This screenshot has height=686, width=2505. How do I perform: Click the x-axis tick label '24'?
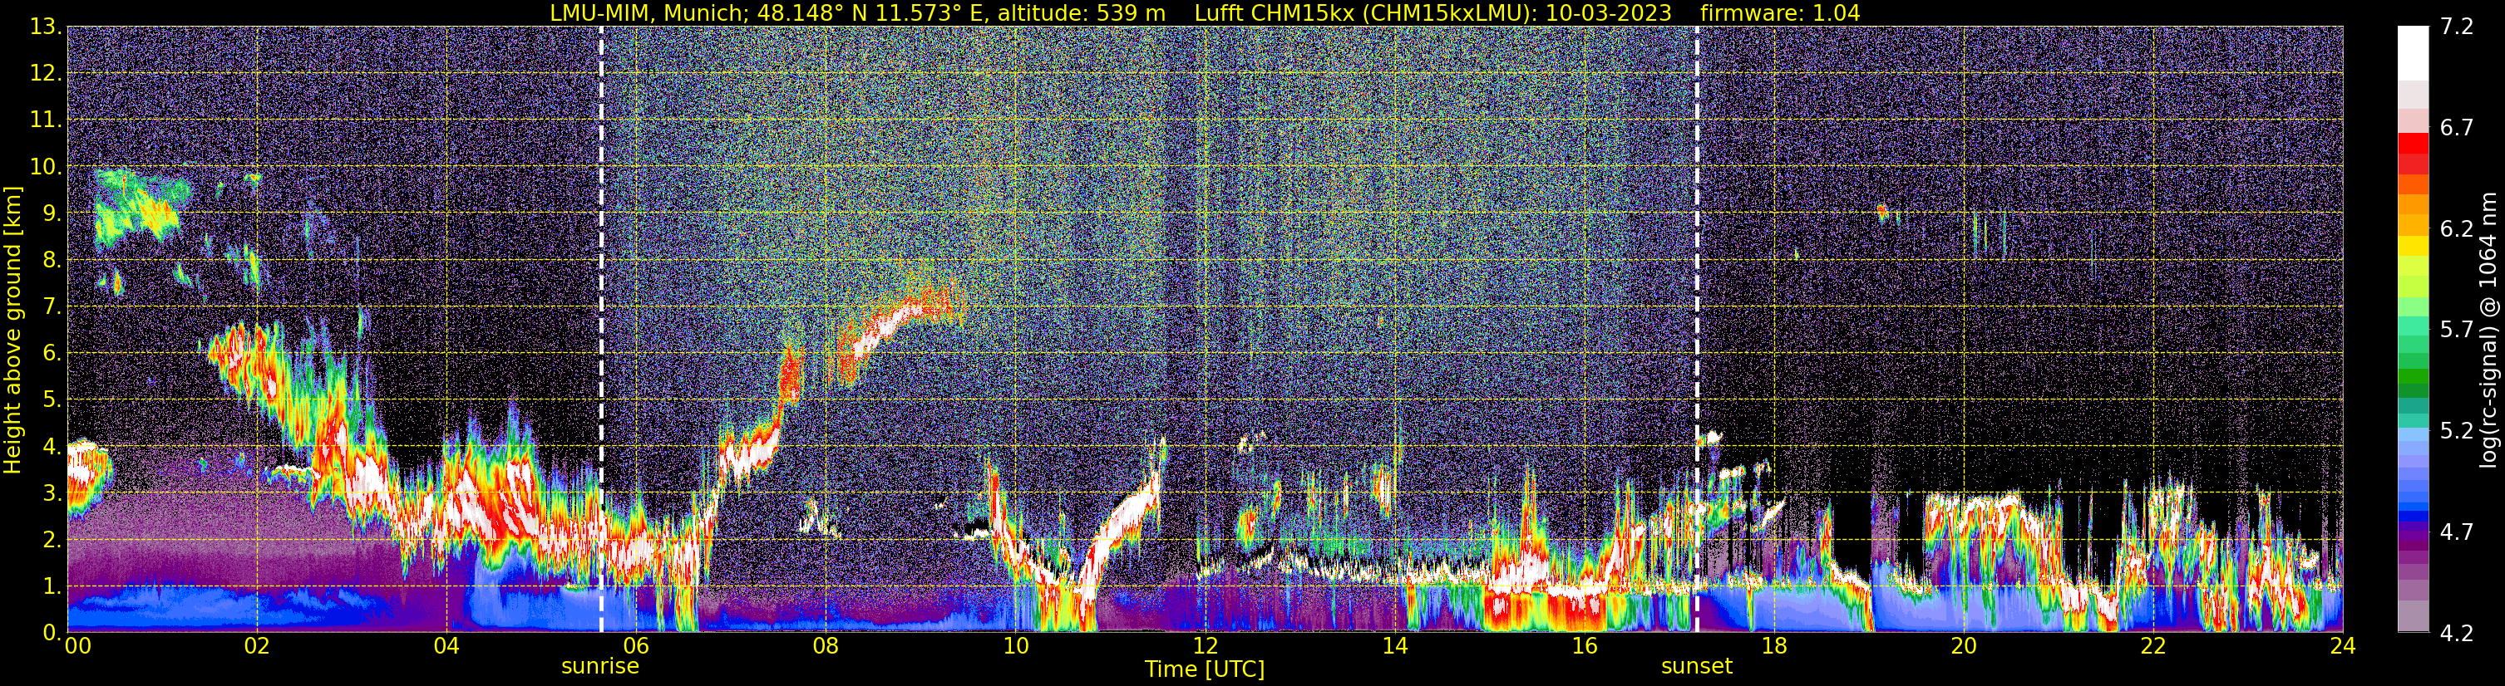pos(2343,646)
